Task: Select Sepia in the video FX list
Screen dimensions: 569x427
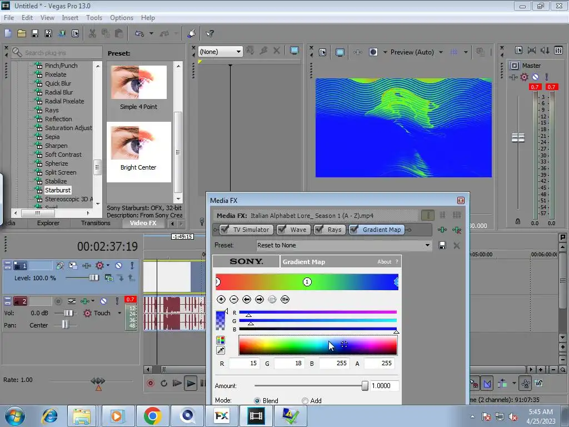Action: click(52, 137)
